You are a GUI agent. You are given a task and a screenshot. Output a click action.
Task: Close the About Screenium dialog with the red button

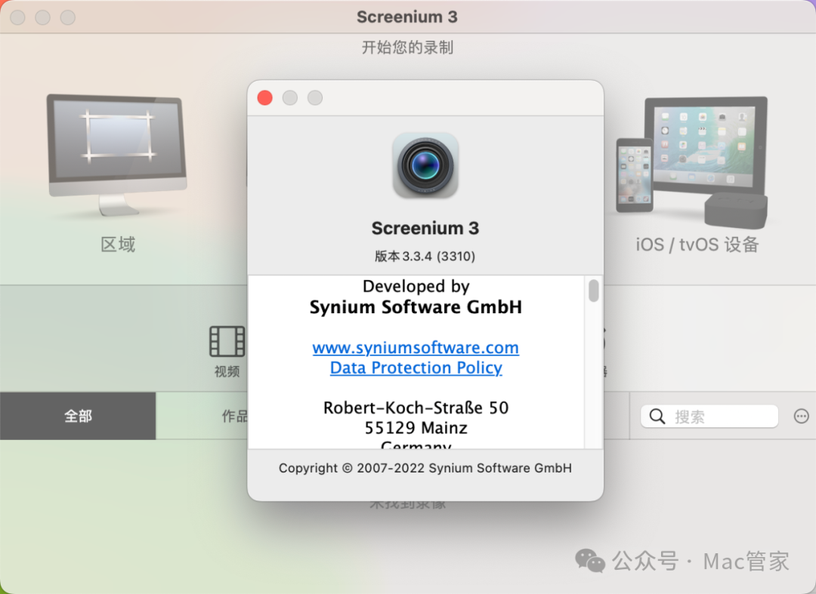pos(265,97)
